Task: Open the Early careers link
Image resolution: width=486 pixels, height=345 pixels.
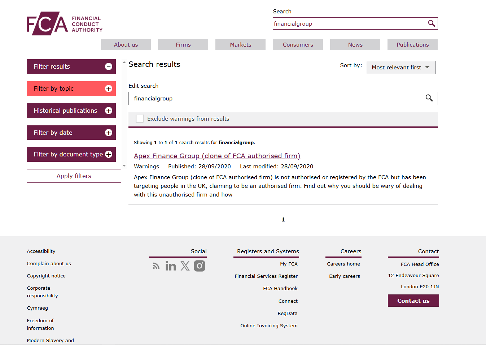Action: point(345,276)
